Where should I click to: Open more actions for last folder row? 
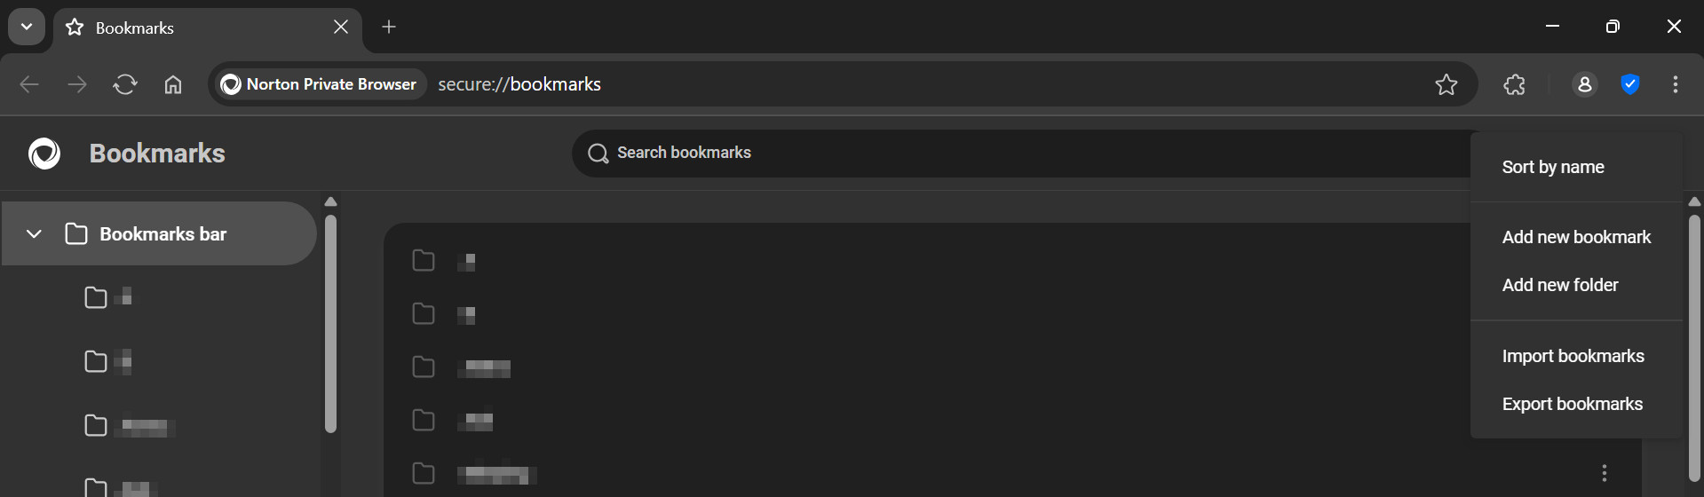point(1605,473)
